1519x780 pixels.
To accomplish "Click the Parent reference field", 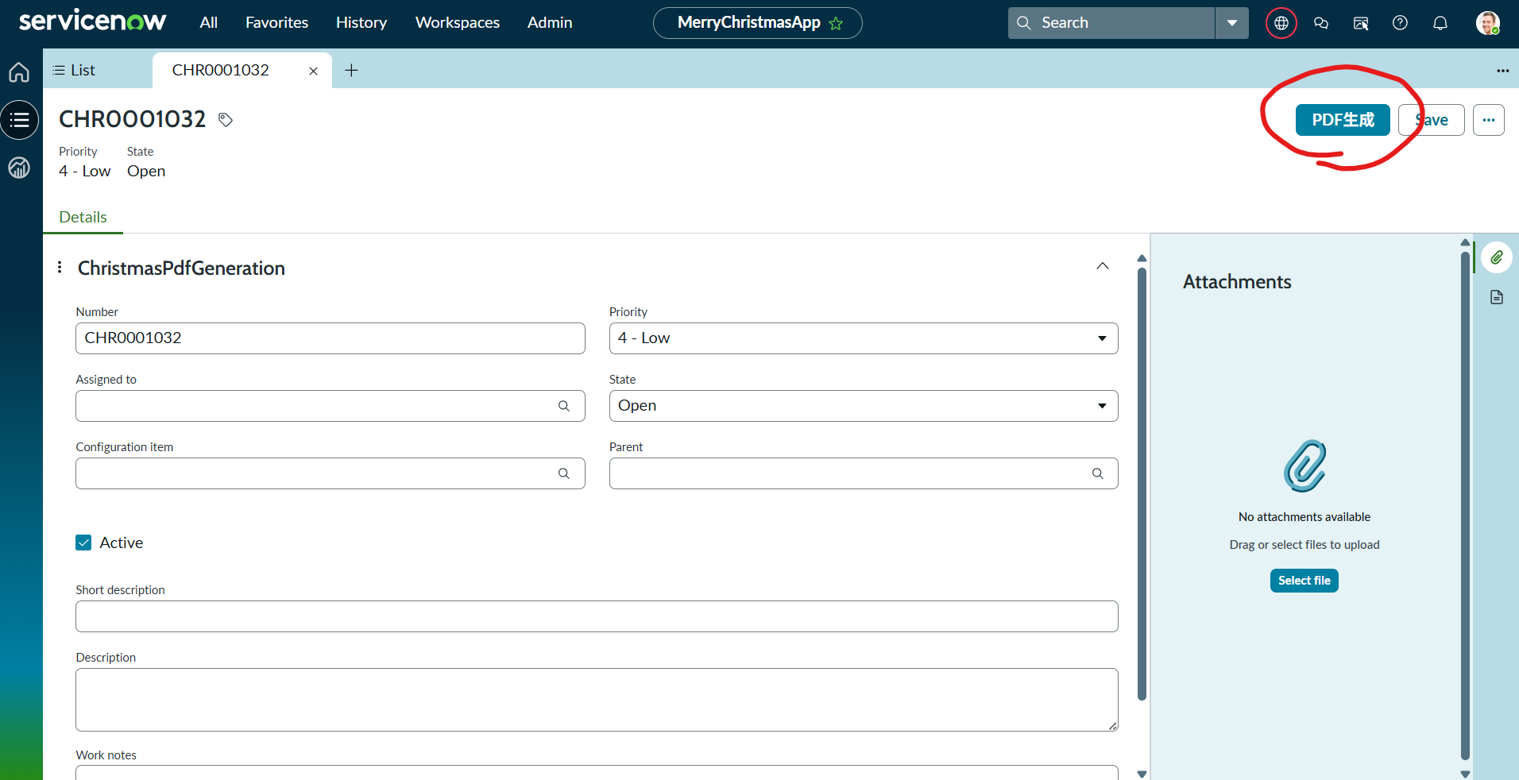I will coord(864,473).
